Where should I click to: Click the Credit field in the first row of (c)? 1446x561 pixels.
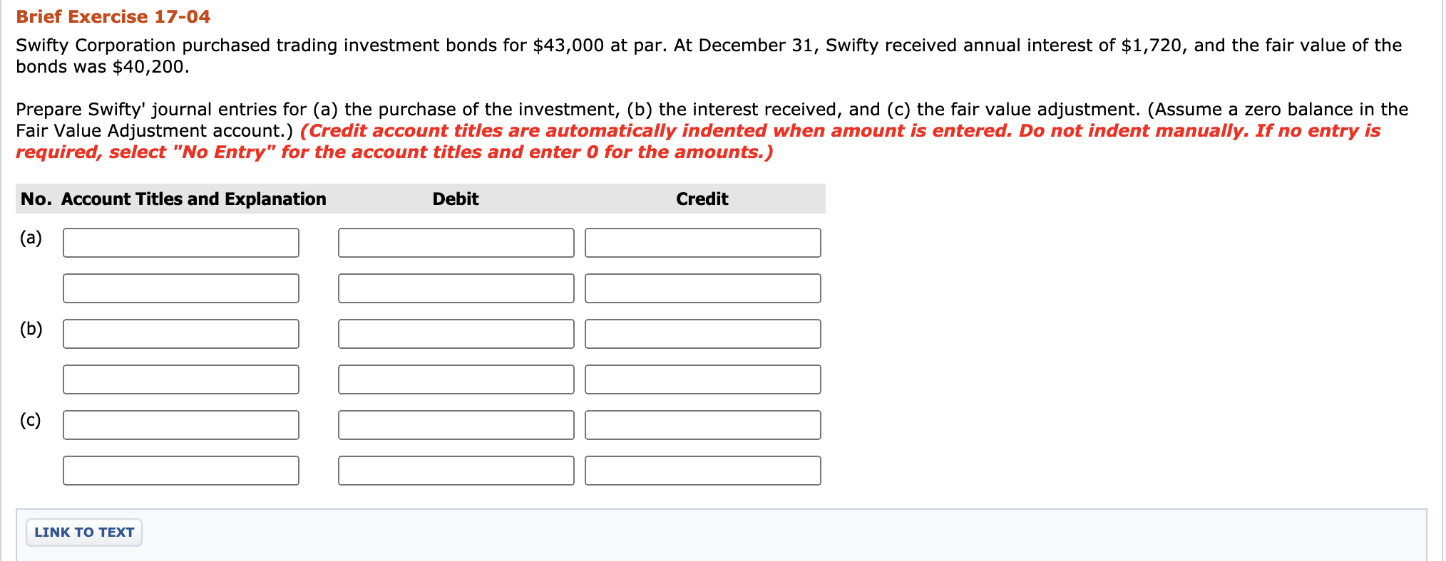702,424
